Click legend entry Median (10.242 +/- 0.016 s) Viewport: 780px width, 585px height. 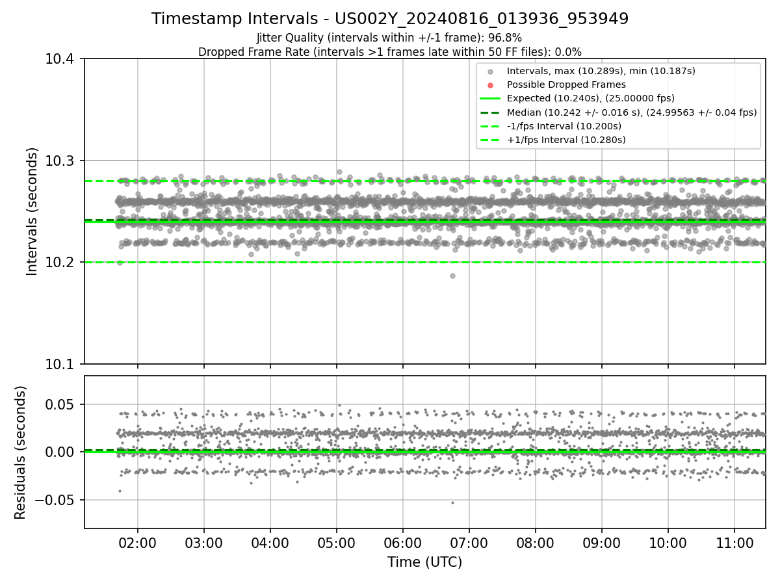[632, 112]
